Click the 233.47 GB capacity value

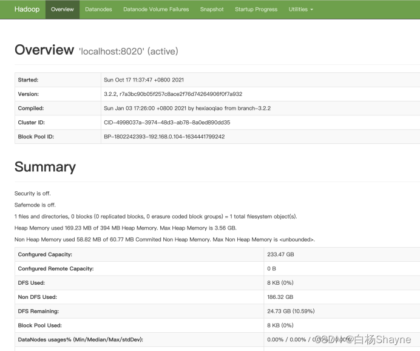tap(280, 254)
